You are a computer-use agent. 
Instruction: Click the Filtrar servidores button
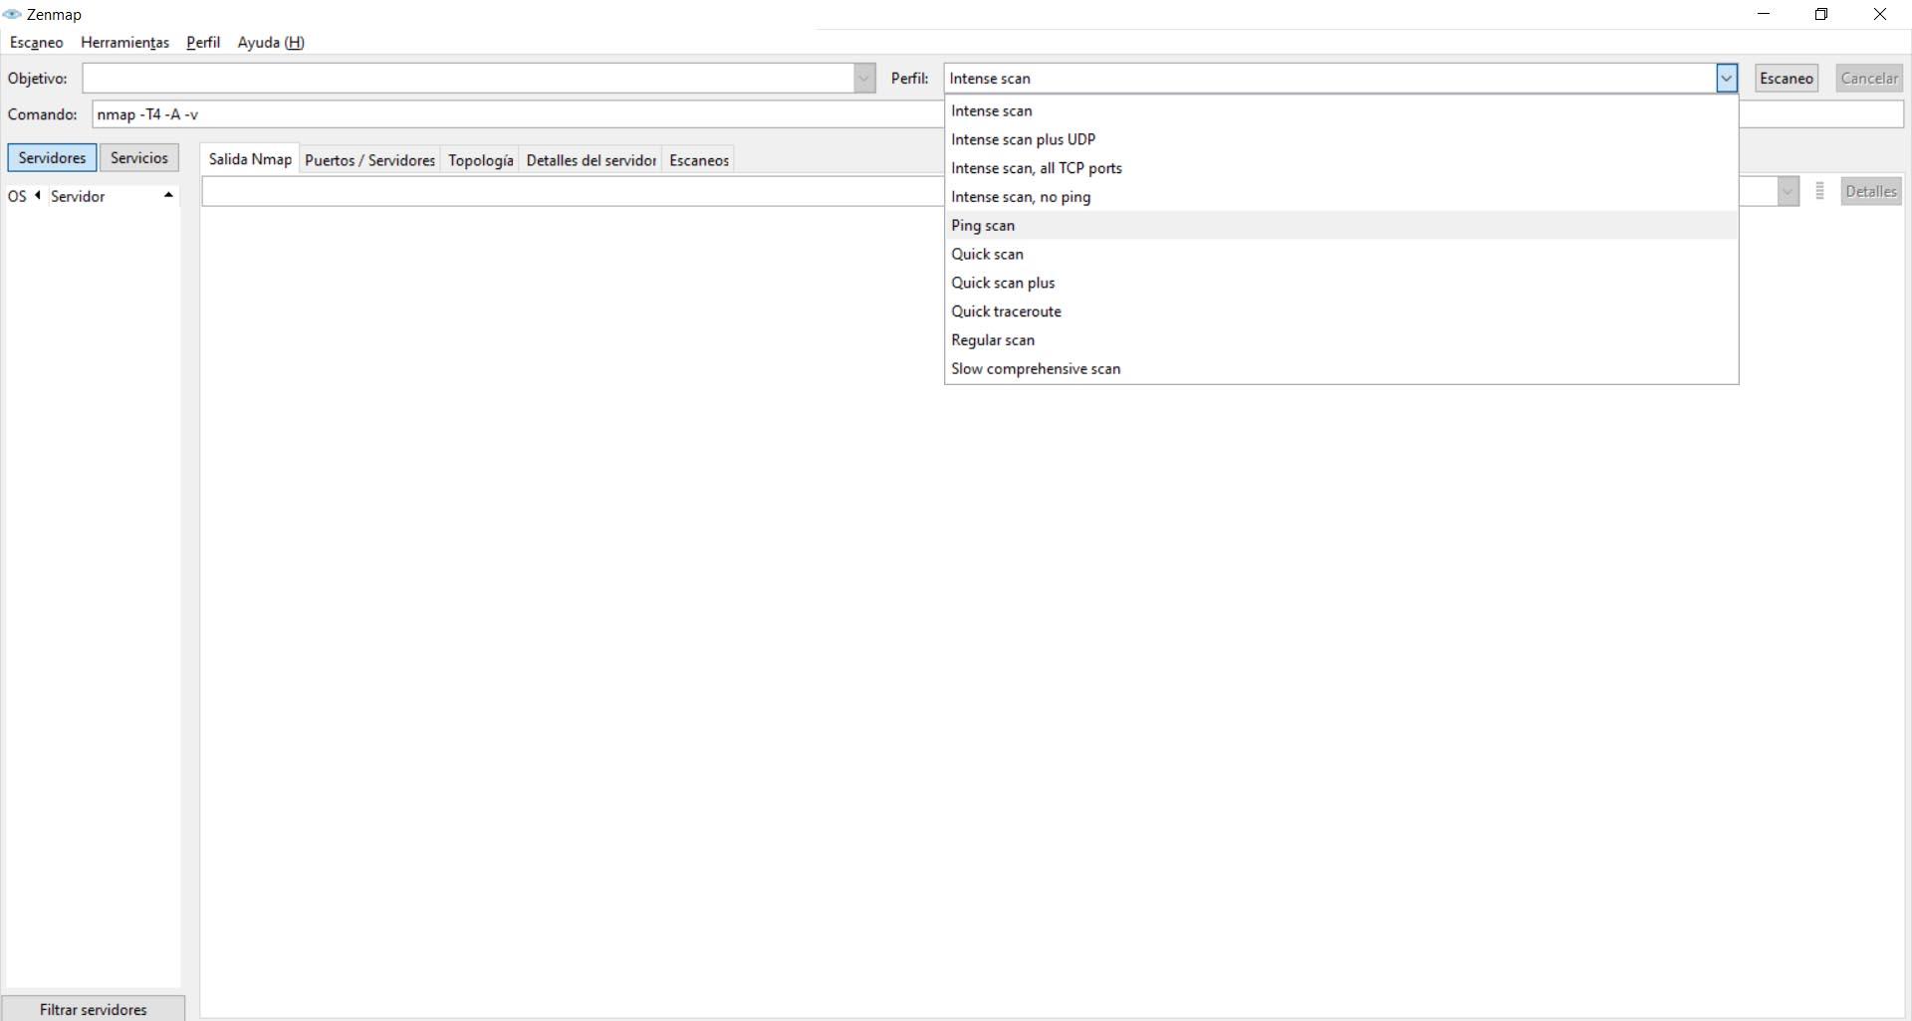pos(94,1009)
